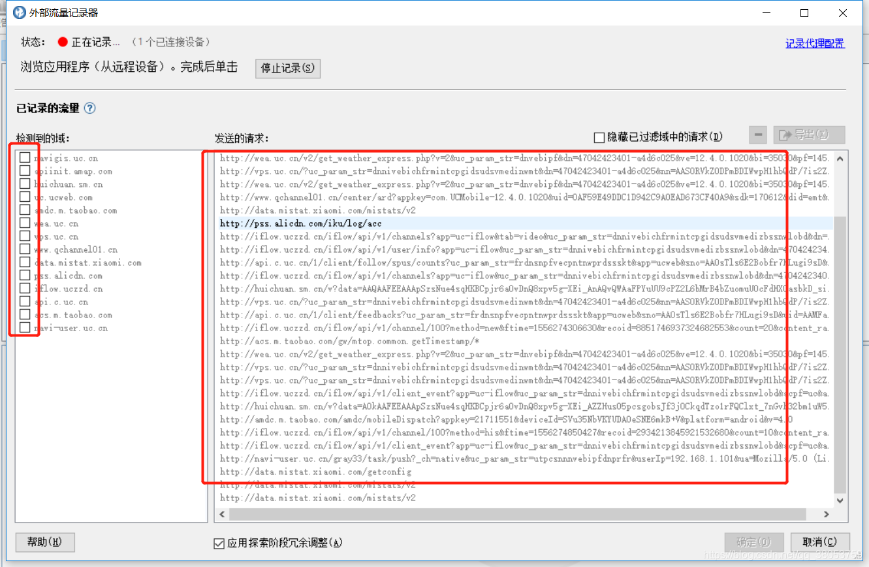
Task: Click the 取消 button
Action: pyautogui.click(x=820, y=542)
